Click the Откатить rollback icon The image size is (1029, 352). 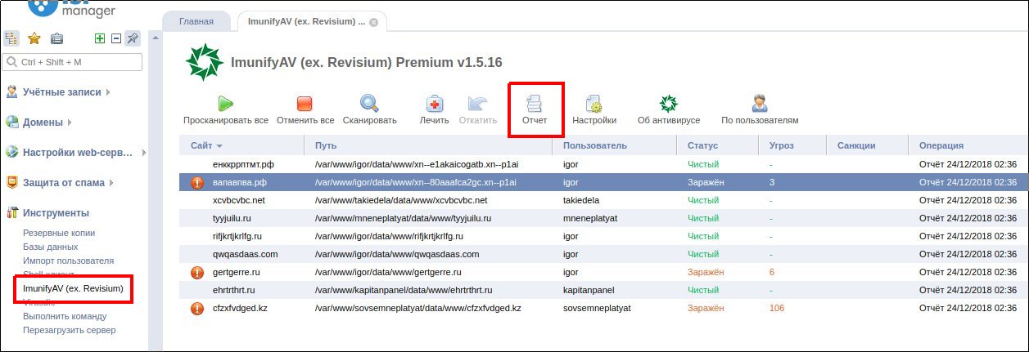(477, 104)
